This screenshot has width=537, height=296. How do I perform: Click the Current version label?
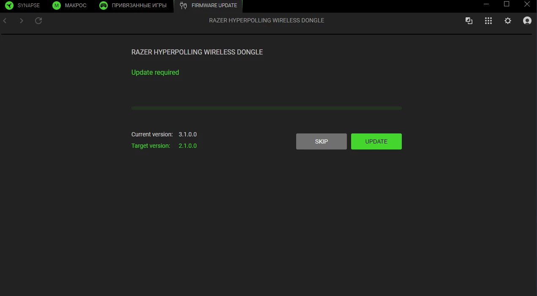click(x=152, y=134)
